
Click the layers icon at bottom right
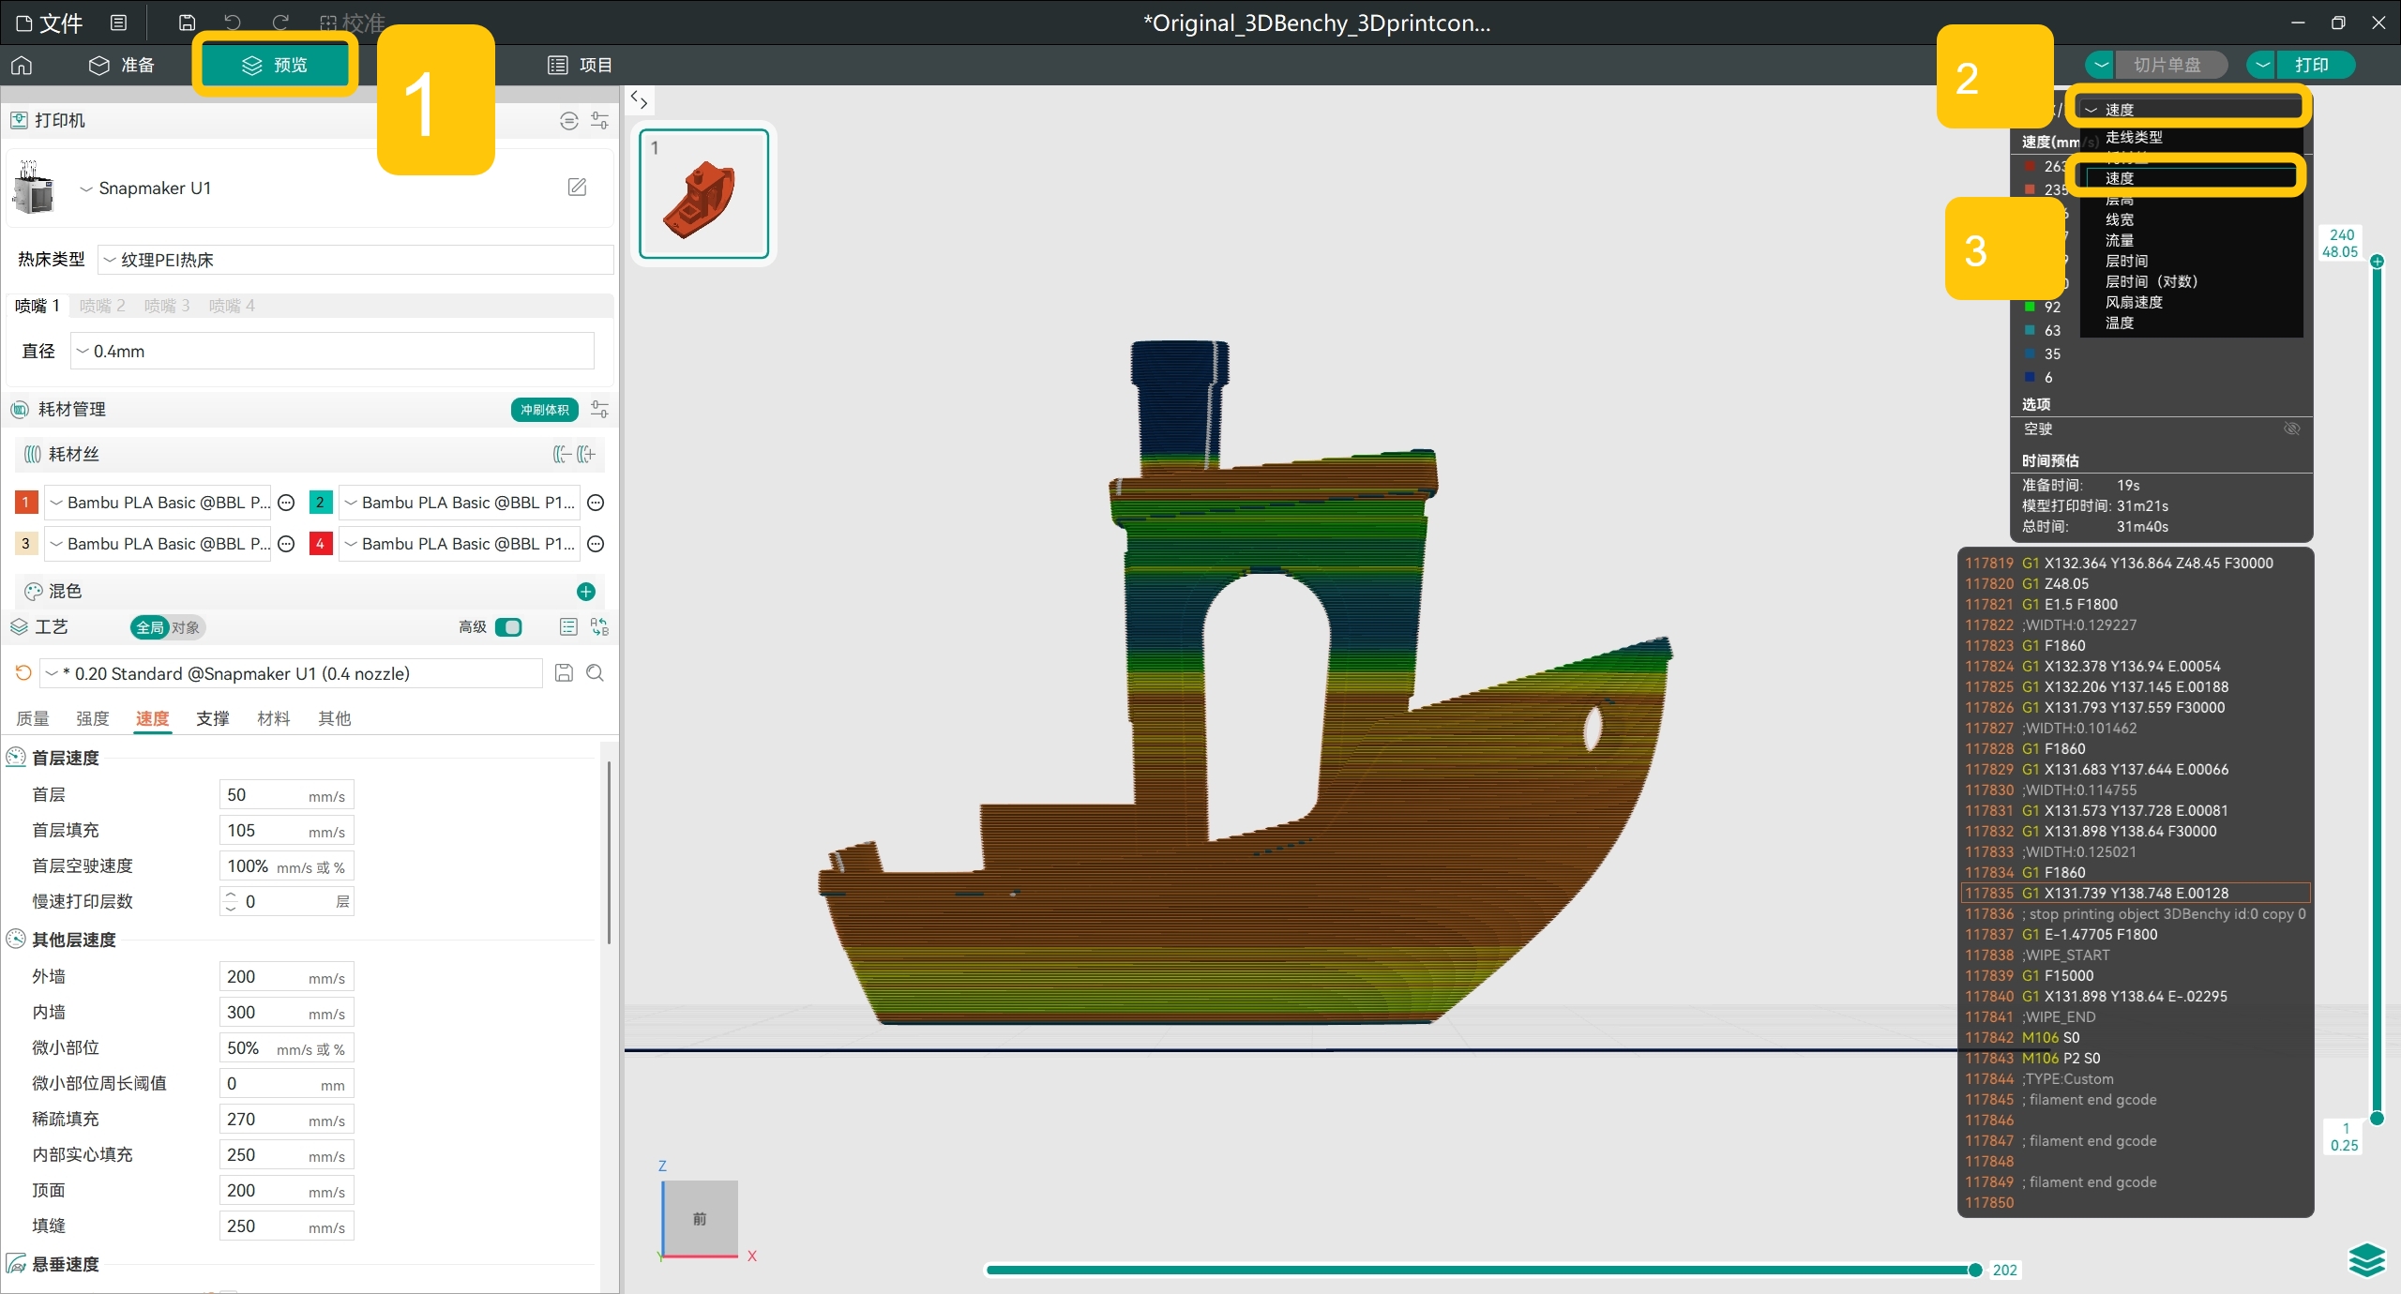pos(2366,1259)
